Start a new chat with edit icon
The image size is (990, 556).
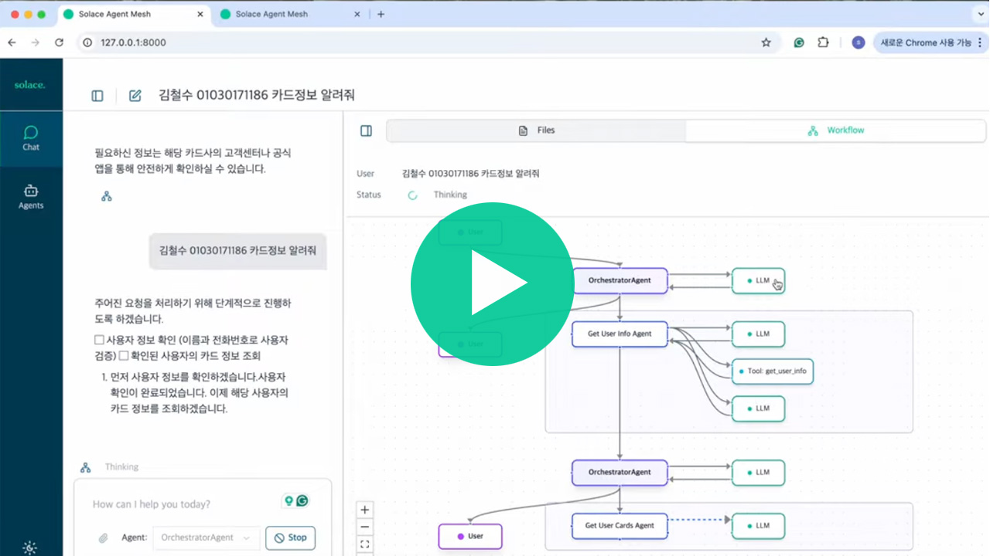click(x=135, y=96)
